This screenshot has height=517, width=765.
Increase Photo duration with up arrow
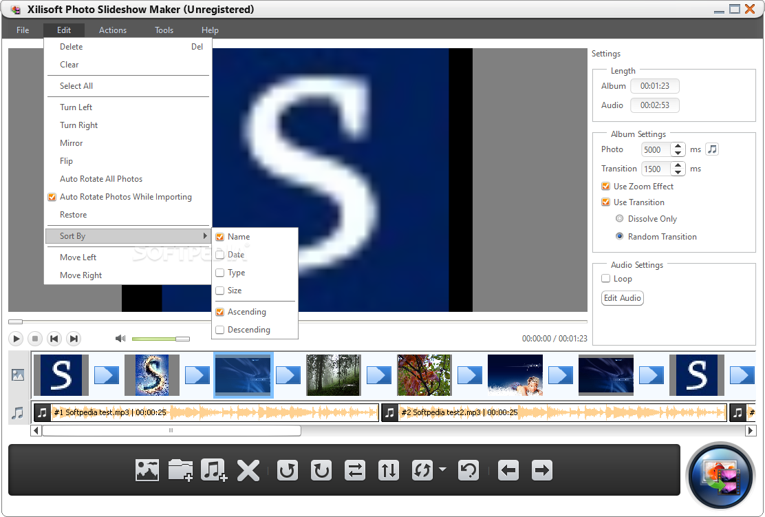[x=678, y=146]
